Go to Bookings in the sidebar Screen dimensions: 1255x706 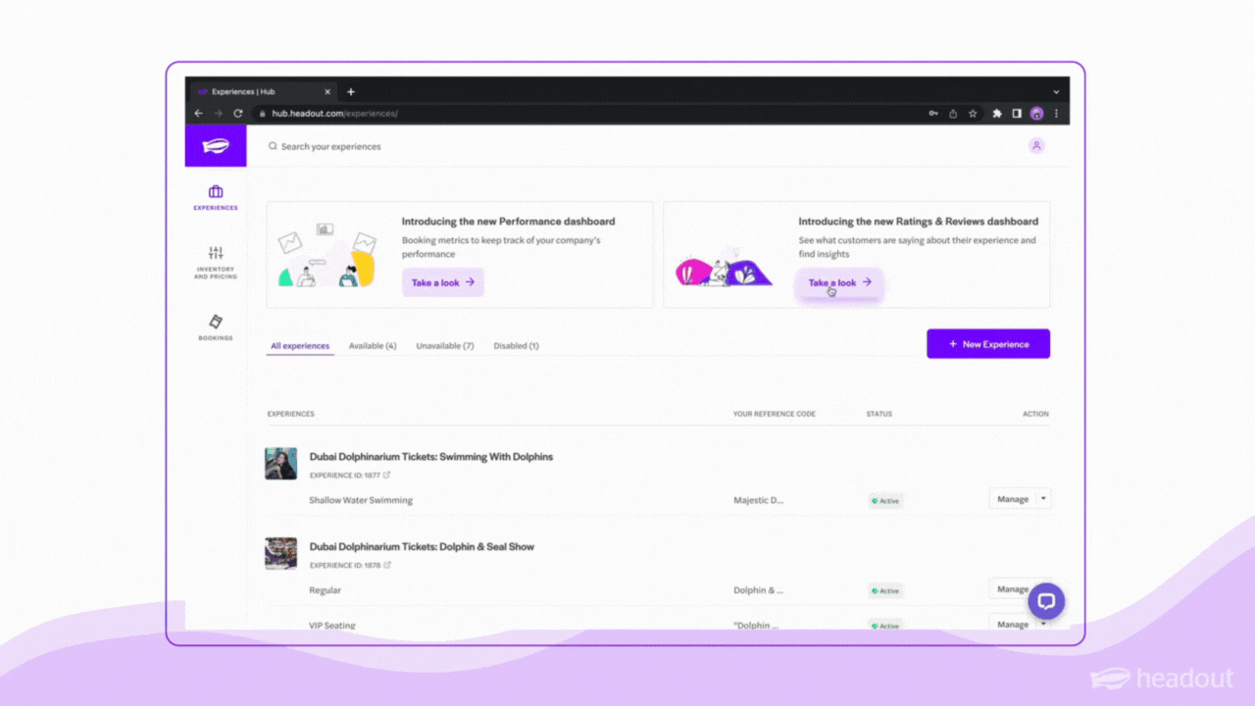[216, 328]
